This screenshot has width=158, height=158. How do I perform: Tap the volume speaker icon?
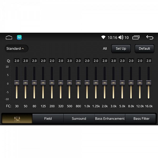point(121,37)
